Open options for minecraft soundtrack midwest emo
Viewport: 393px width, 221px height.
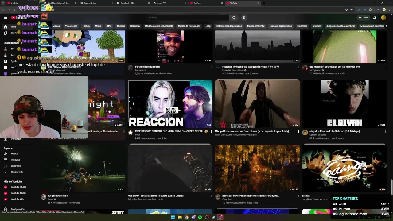pyautogui.click(x=386, y=67)
